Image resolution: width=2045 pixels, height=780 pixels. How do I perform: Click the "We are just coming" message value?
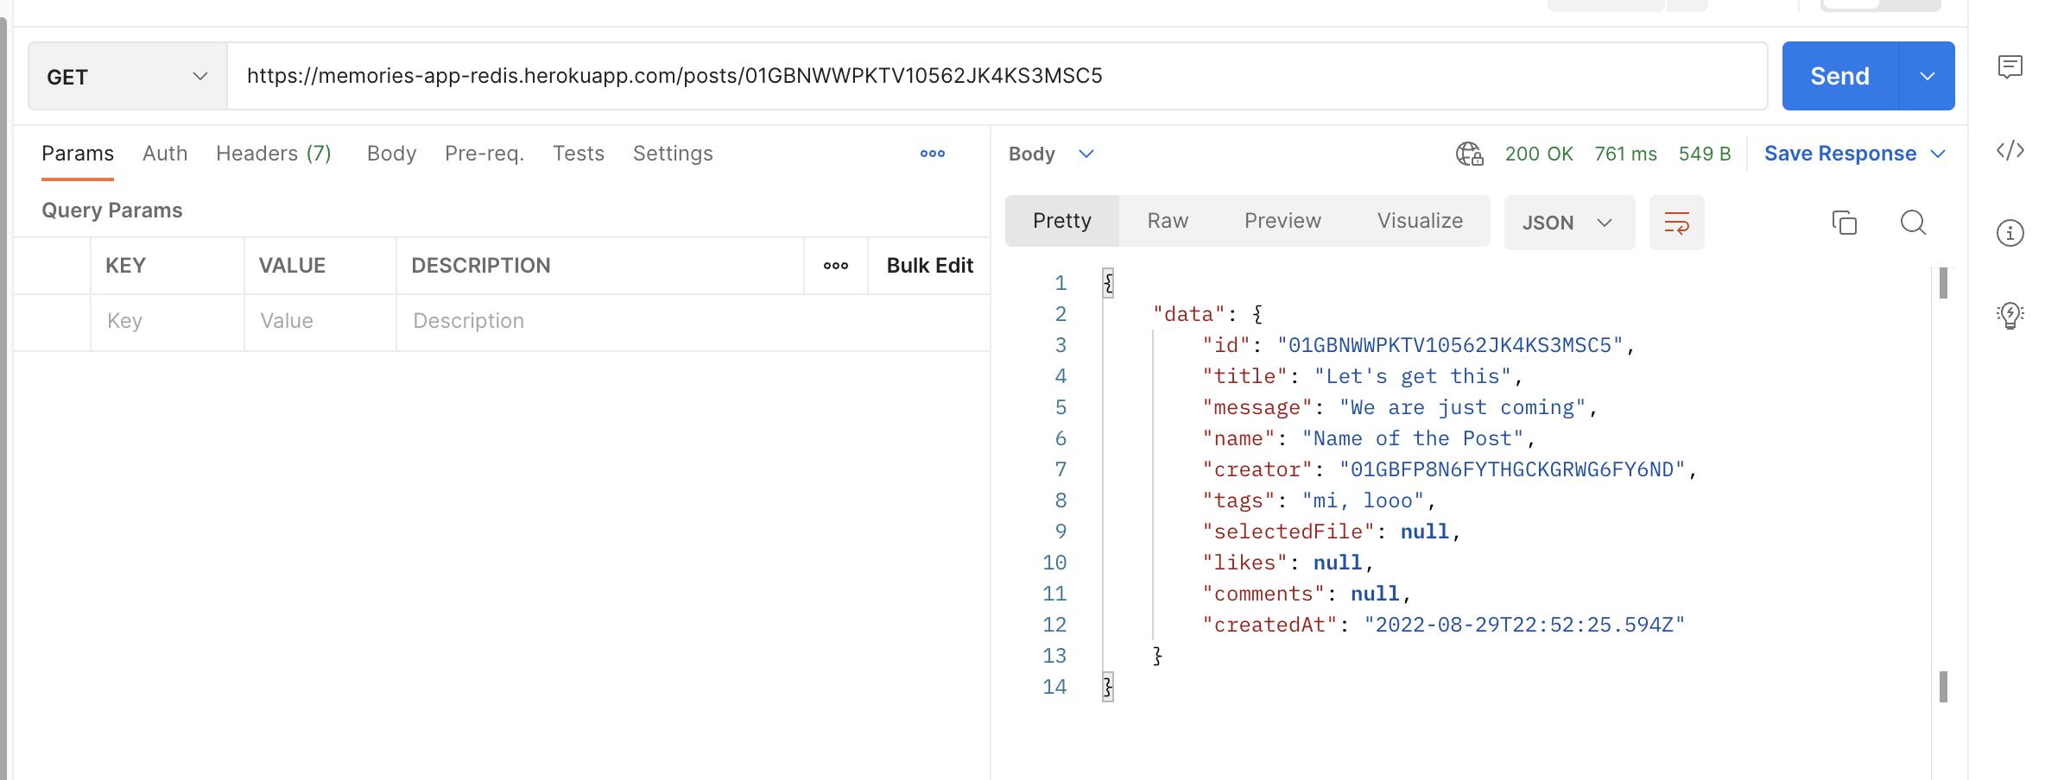click(1463, 407)
